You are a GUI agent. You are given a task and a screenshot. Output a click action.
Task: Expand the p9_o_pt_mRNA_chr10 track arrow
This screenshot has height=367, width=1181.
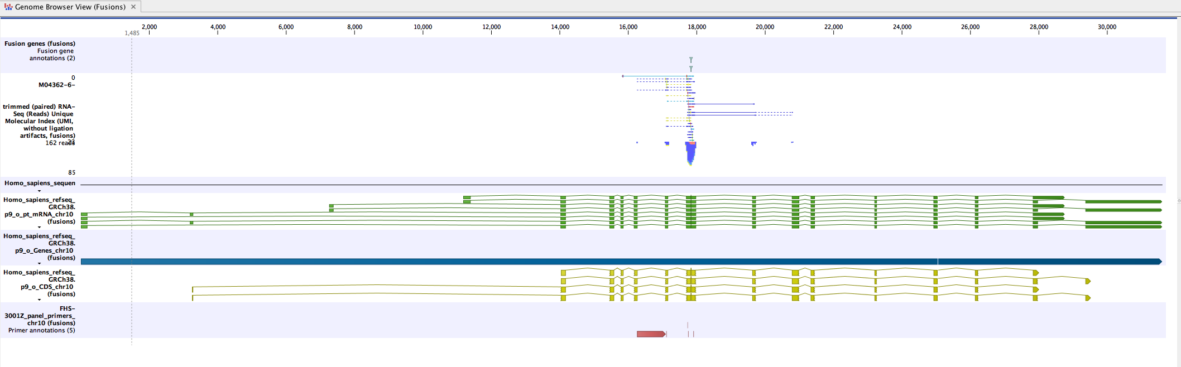coord(39,227)
